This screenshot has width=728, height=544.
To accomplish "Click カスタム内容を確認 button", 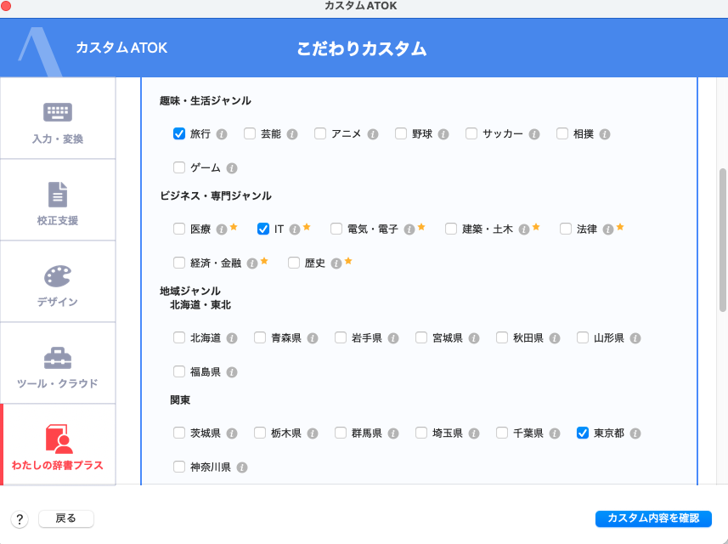I will click(653, 518).
